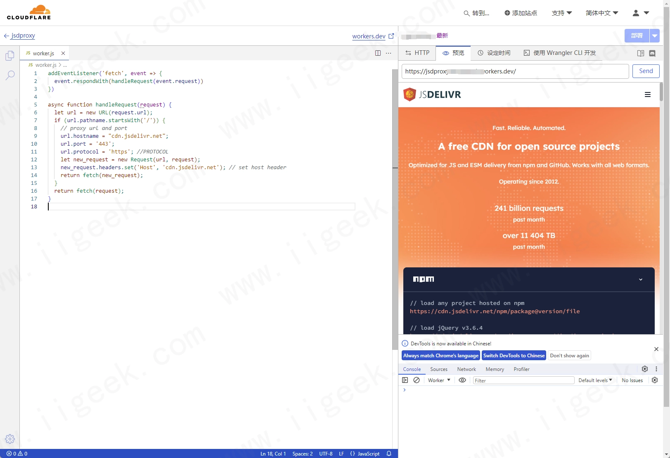670x458 pixels.
Task: Switch to the 预览 preview tab
Action: pyautogui.click(x=453, y=53)
